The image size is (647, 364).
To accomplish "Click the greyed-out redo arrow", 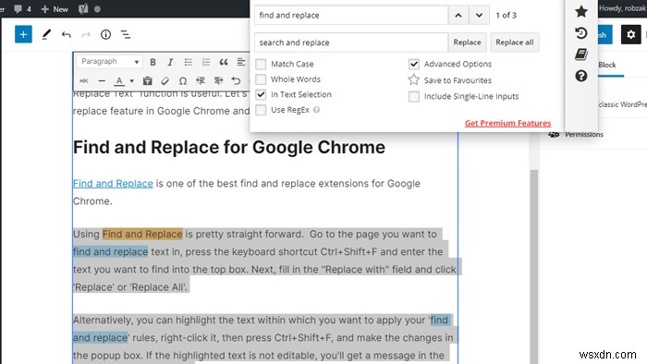I will [x=86, y=34].
